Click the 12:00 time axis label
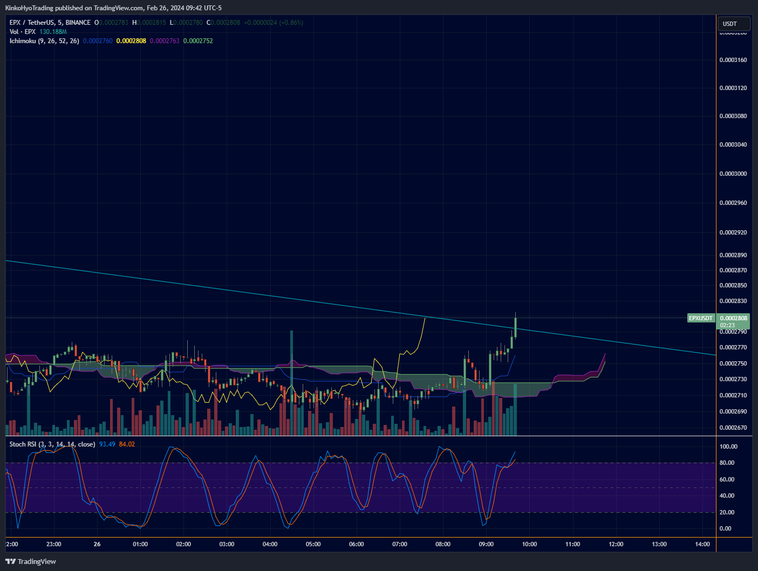This screenshot has width=758, height=571. [616, 544]
